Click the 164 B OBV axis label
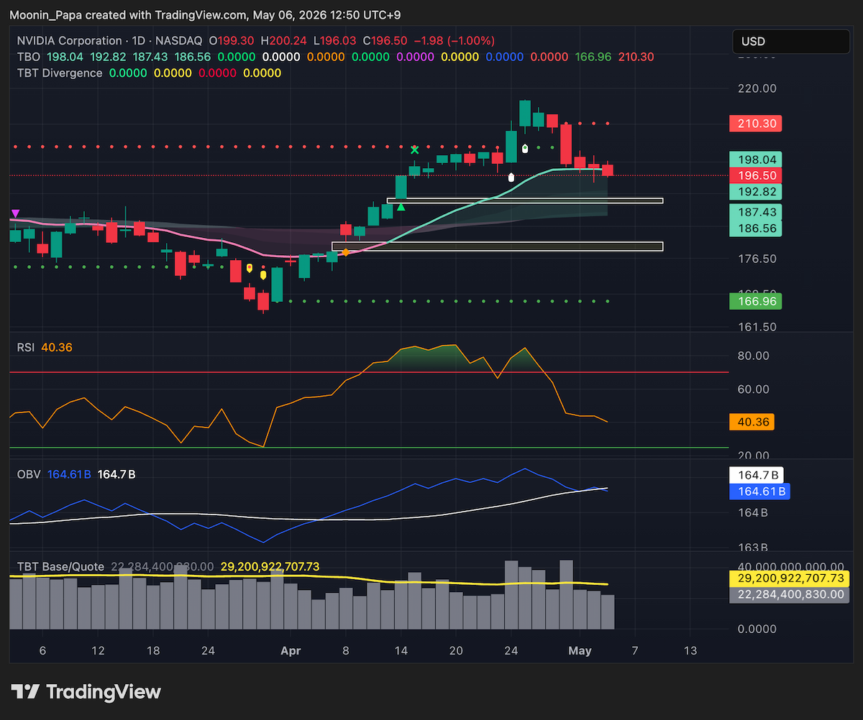The height and width of the screenshot is (720, 863). click(x=754, y=513)
